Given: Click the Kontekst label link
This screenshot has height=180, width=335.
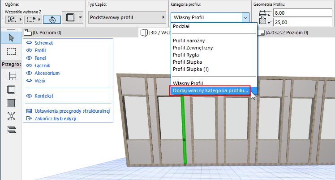Looking at the screenshot, I should pos(44,96).
